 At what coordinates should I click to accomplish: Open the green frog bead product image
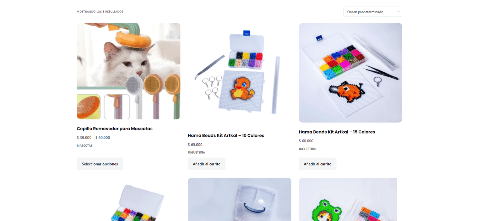click(348, 199)
